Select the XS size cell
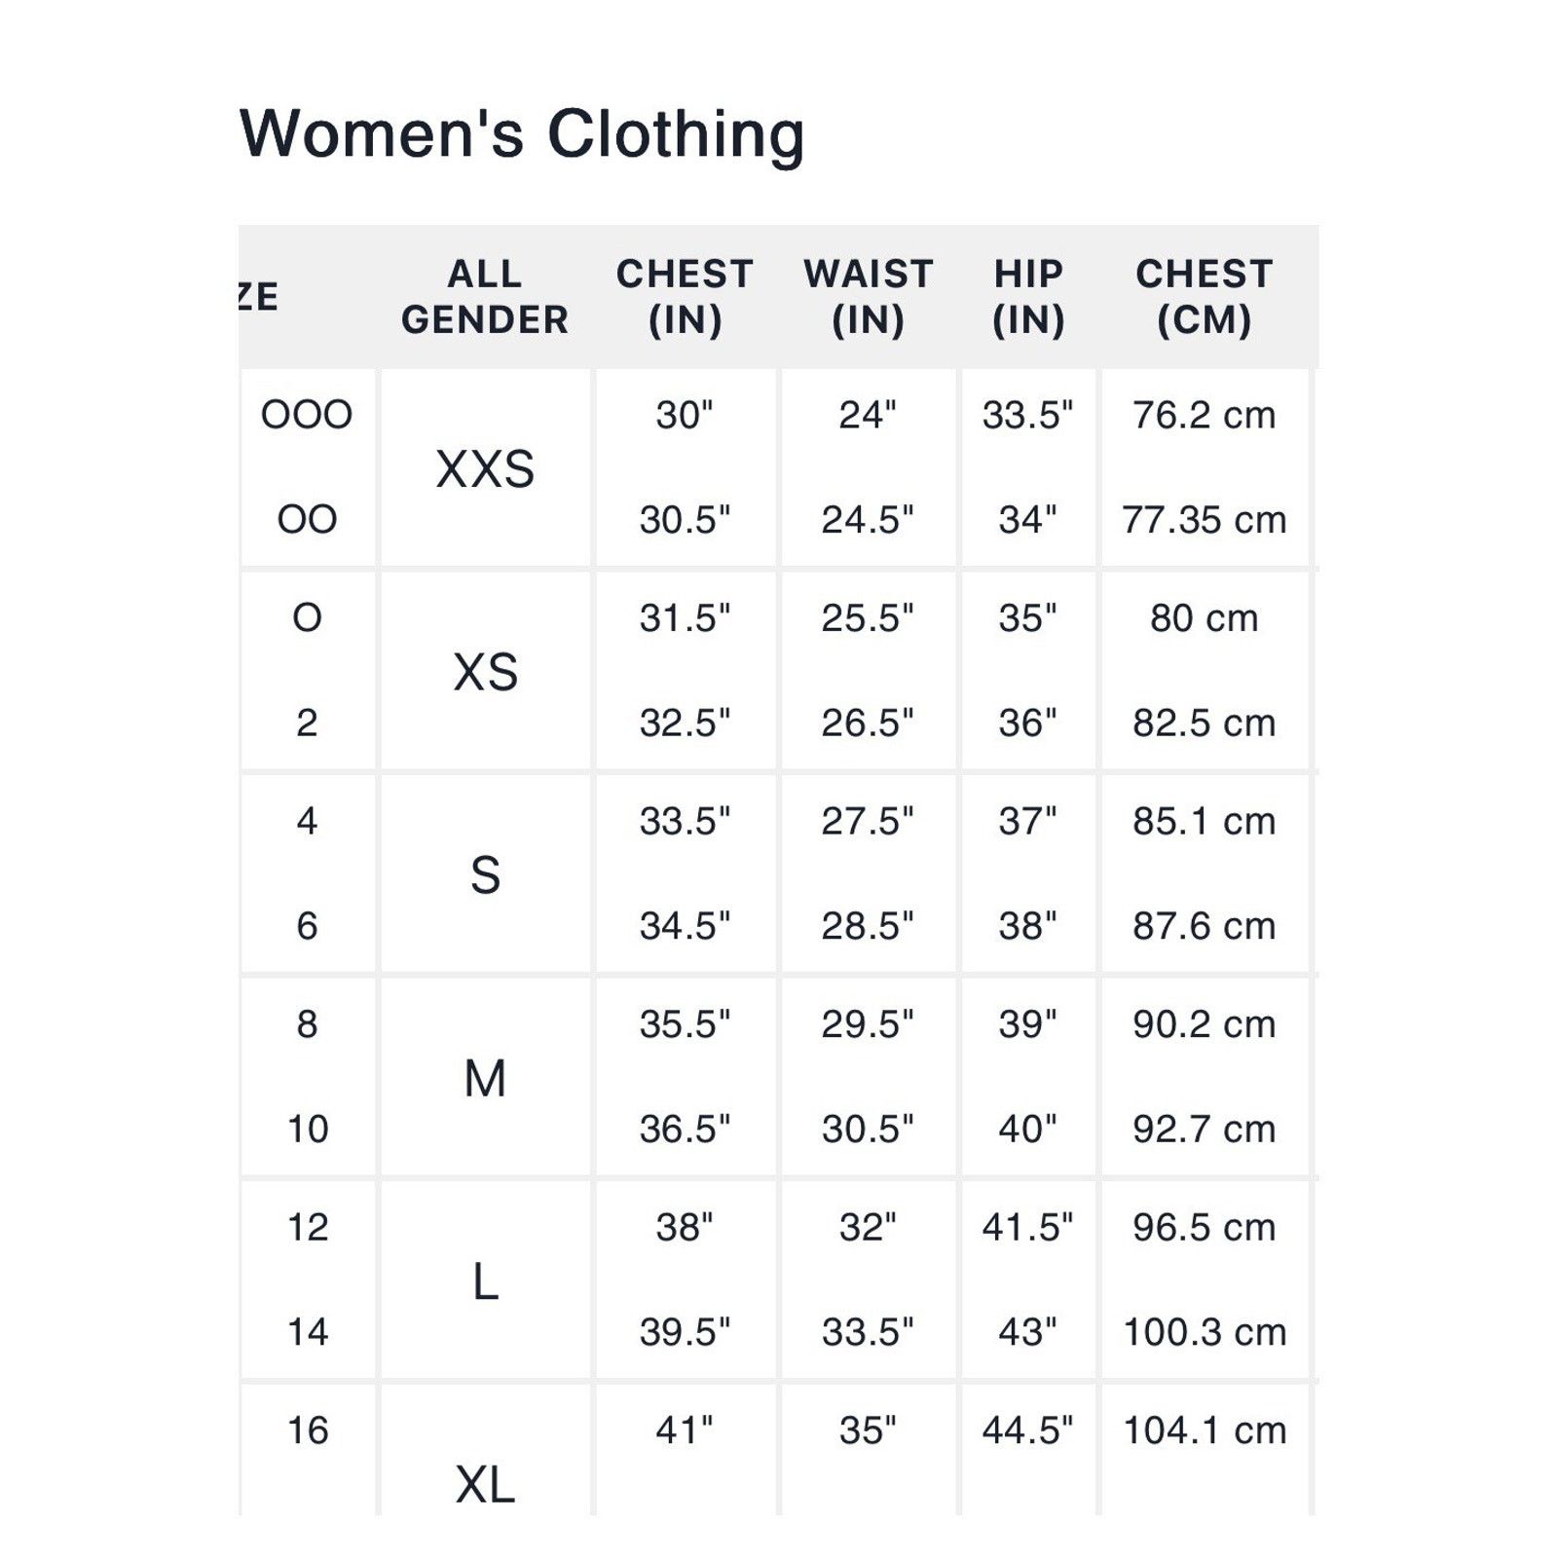 [x=485, y=672]
